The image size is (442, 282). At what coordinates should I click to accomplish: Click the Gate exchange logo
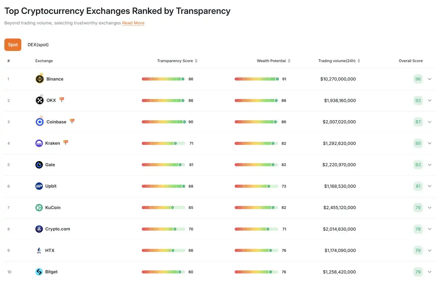tap(40, 164)
